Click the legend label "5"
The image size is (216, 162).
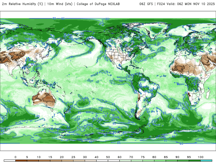click(x=27, y=157)
